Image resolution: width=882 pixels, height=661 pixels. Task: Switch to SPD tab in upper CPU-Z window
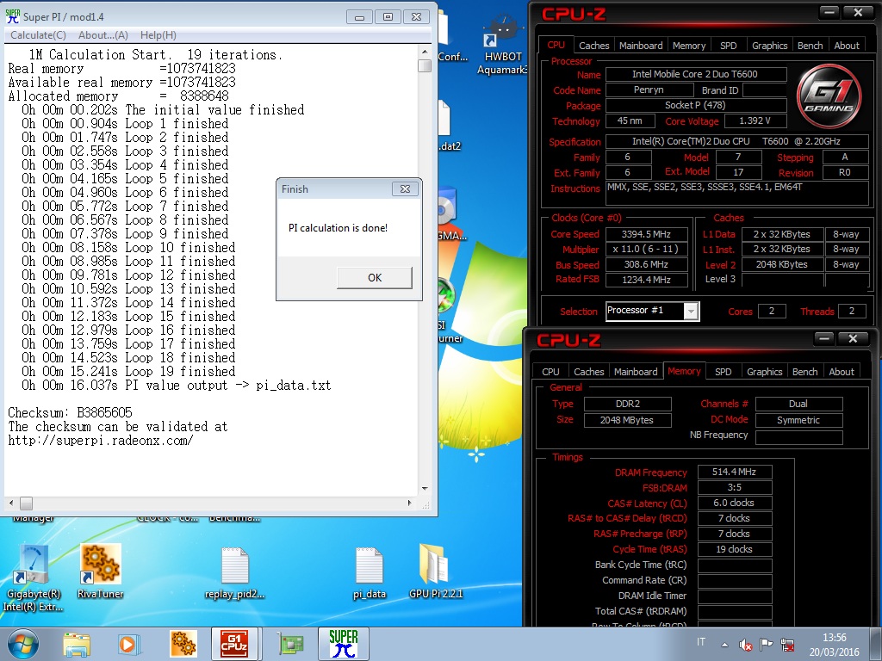coord(729,46)
